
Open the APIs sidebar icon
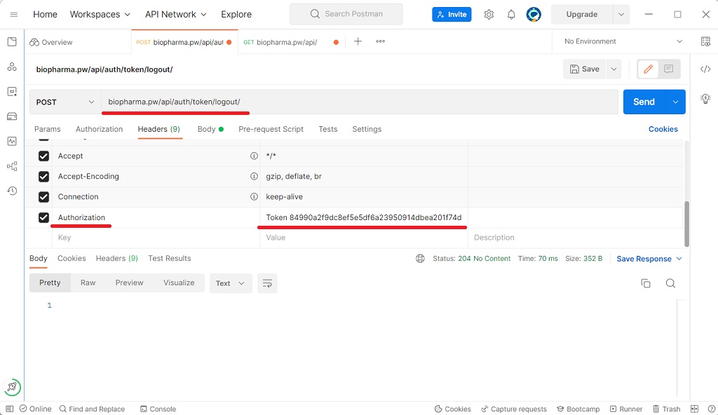12,67
